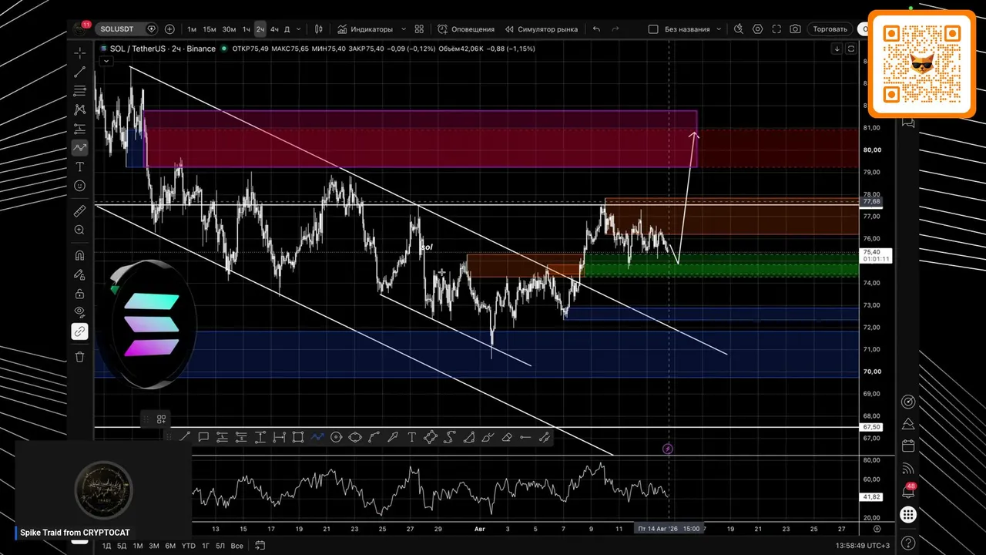Redo the last chart action
This screenshot has width=986, height=555.
pyautogui.click(x=617, y=29)
